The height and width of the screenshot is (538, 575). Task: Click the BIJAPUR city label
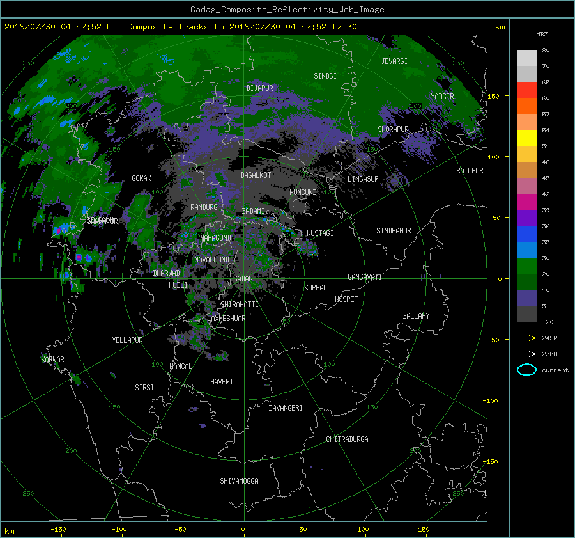click(x=259, y=88)
